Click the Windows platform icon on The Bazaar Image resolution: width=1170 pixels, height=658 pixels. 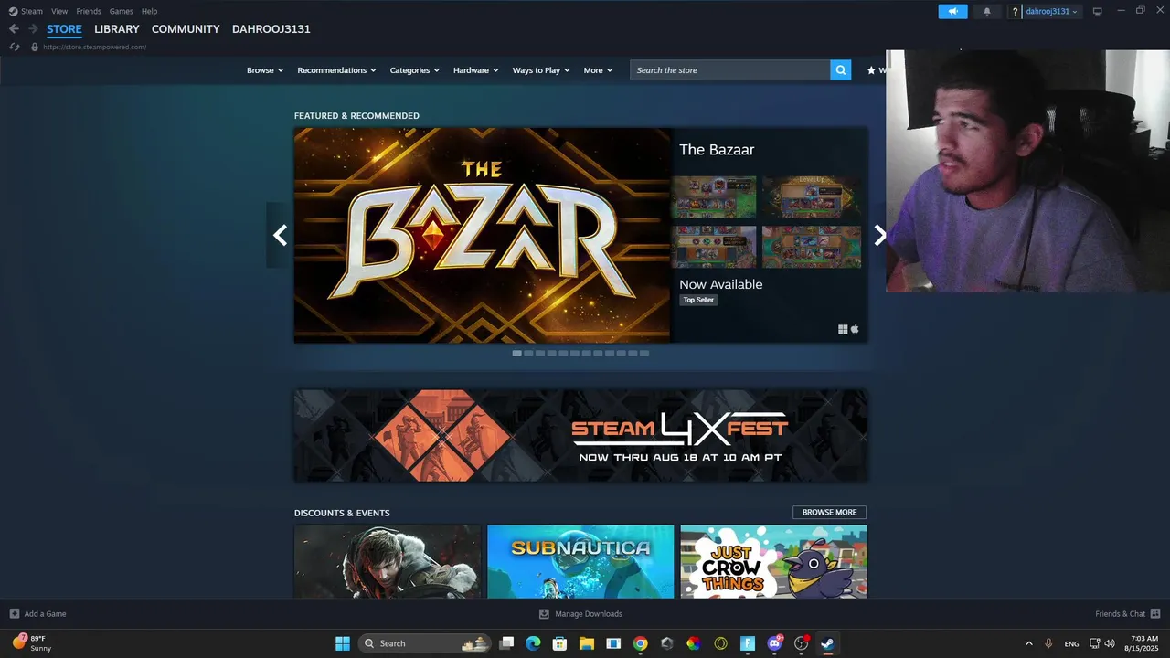pyautogui.click(x=843, y=329)
